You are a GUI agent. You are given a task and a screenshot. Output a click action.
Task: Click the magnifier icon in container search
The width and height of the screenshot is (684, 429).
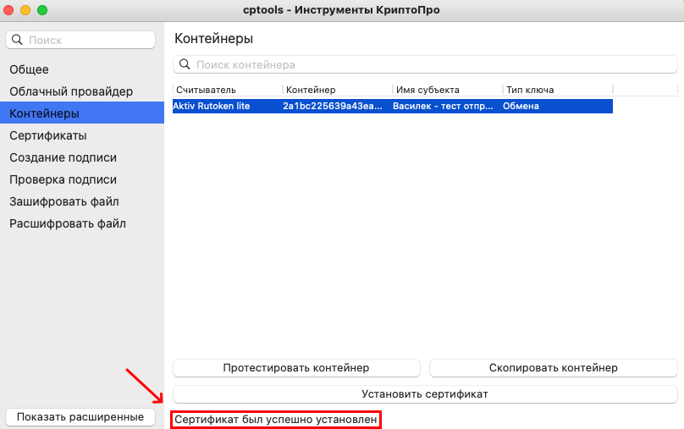tap(185, 64)
